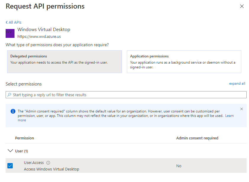Image resolution: width=249 pixels, height=182 pixels.
Task: Click the User.Access permission name
Action: point(34,163)
